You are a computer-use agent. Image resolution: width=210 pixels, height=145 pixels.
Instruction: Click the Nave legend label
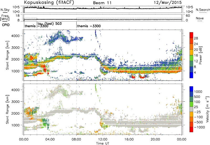(200, 18)
